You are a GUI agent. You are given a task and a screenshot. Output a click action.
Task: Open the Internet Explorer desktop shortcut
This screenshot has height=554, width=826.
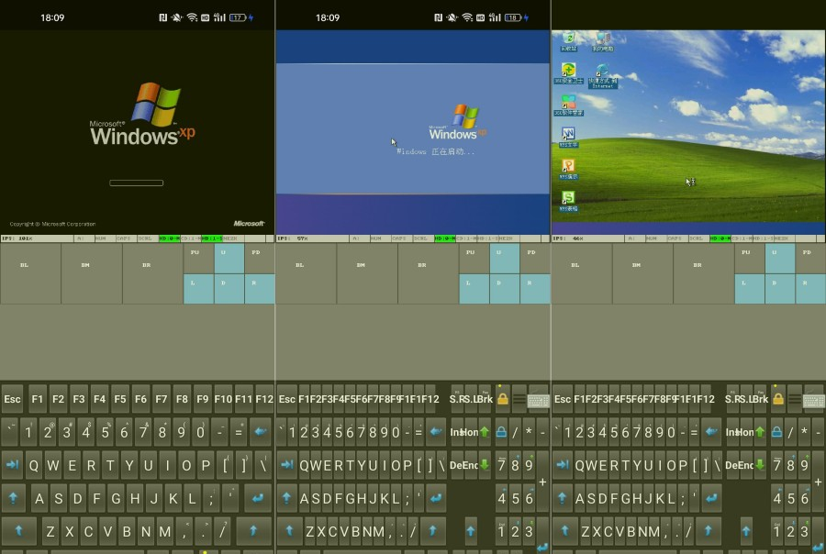tap(603, 76)
